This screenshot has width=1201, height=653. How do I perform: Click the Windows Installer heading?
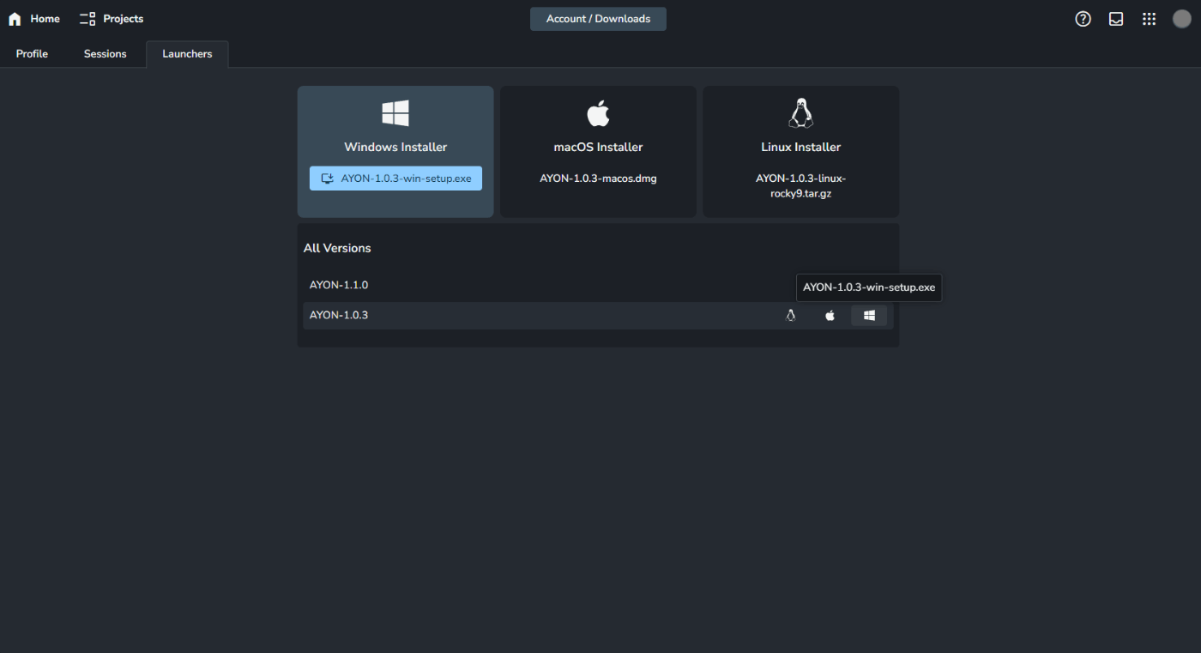395,147
